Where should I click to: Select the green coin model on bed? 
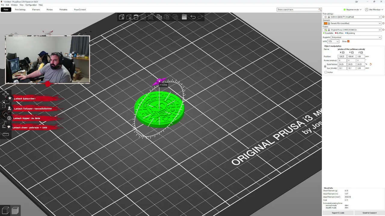(x=159, y=109)
